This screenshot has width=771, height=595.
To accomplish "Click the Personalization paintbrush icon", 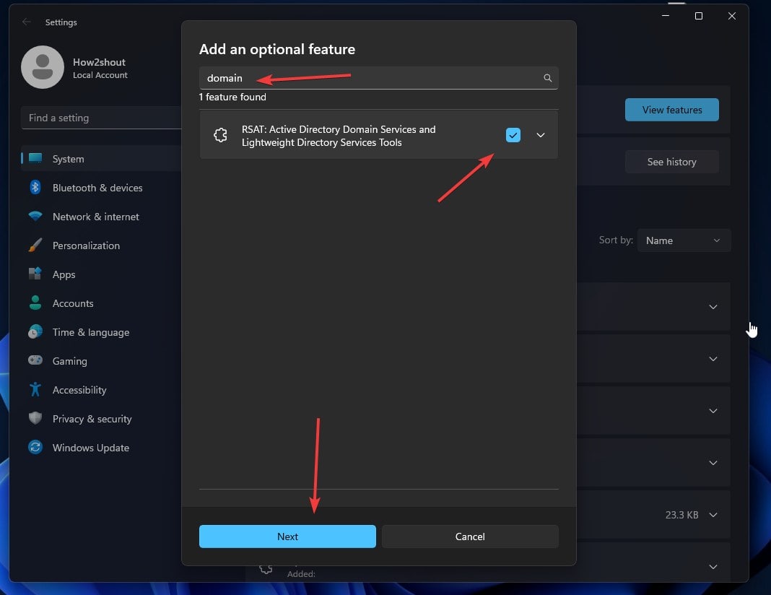I will click(35, 245).
